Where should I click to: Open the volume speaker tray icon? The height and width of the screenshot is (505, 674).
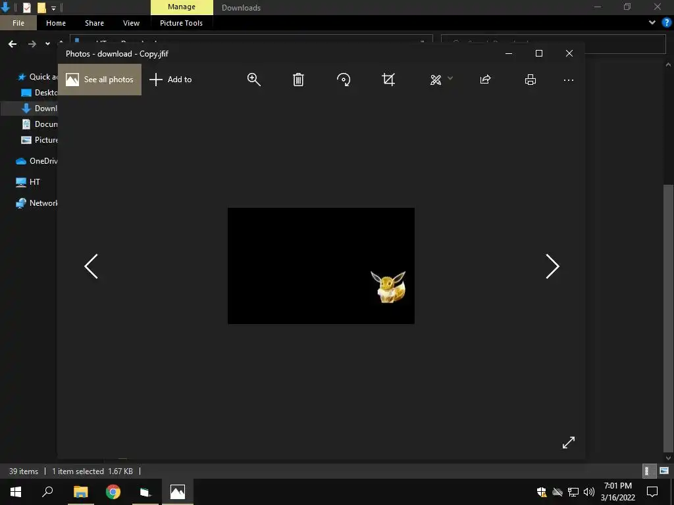(589, 492)
